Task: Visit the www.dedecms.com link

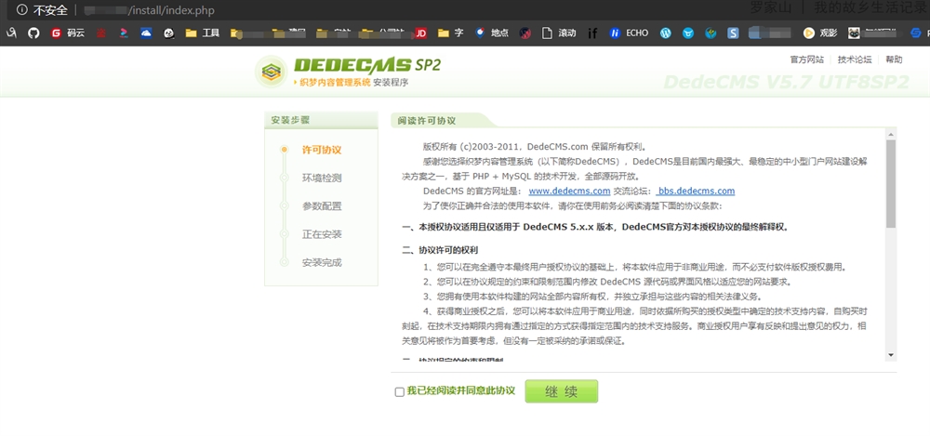Action: click(569, 191)
